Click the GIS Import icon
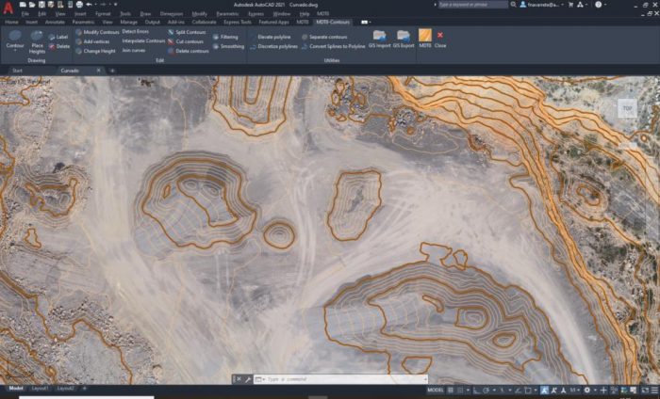 click(379, 37)
